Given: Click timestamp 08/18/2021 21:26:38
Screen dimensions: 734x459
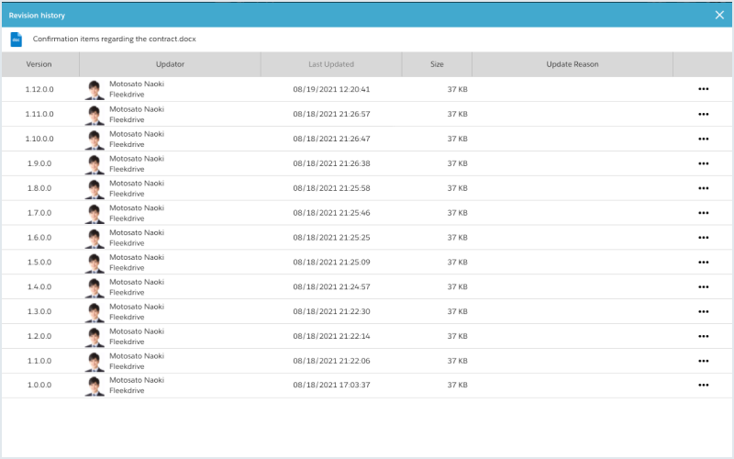Looking at the screenshot, I should (331, 163).
